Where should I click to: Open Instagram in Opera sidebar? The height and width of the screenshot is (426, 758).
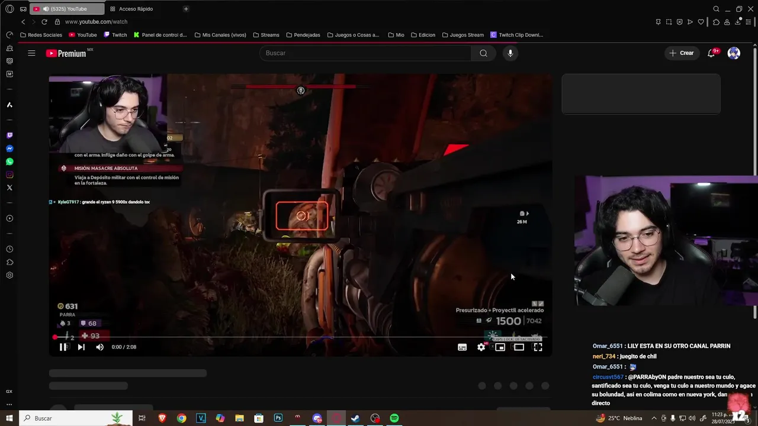coord(9,175)
